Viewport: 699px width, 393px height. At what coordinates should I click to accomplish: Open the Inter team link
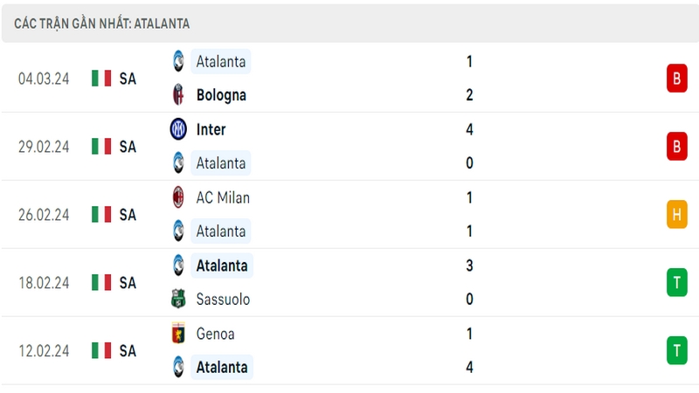click(211, 129)
